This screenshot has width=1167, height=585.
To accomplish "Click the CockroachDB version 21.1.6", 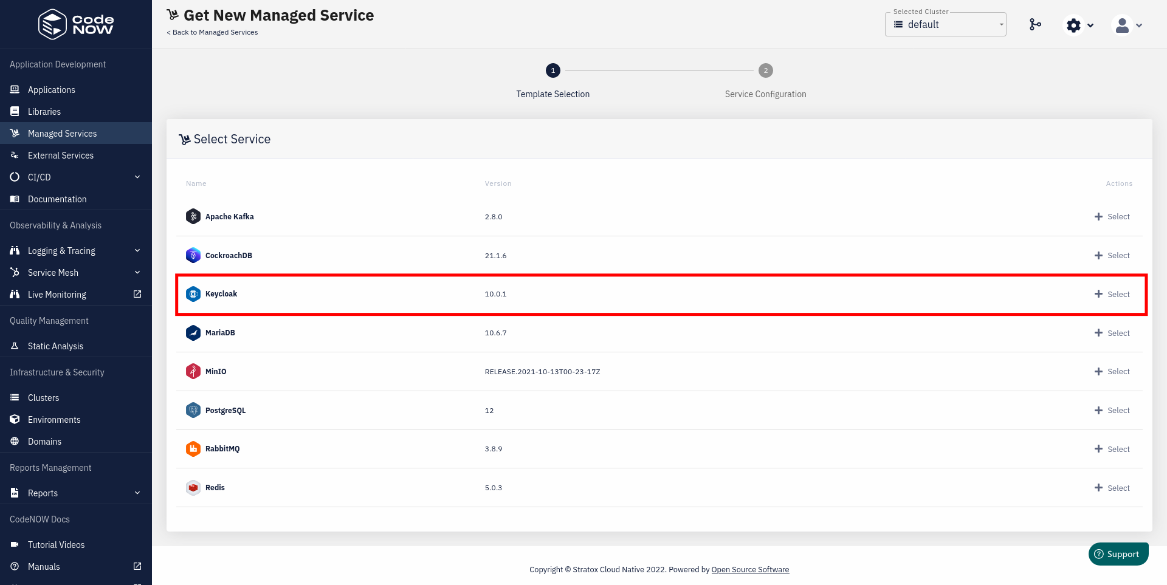I will tap(496, 256).
